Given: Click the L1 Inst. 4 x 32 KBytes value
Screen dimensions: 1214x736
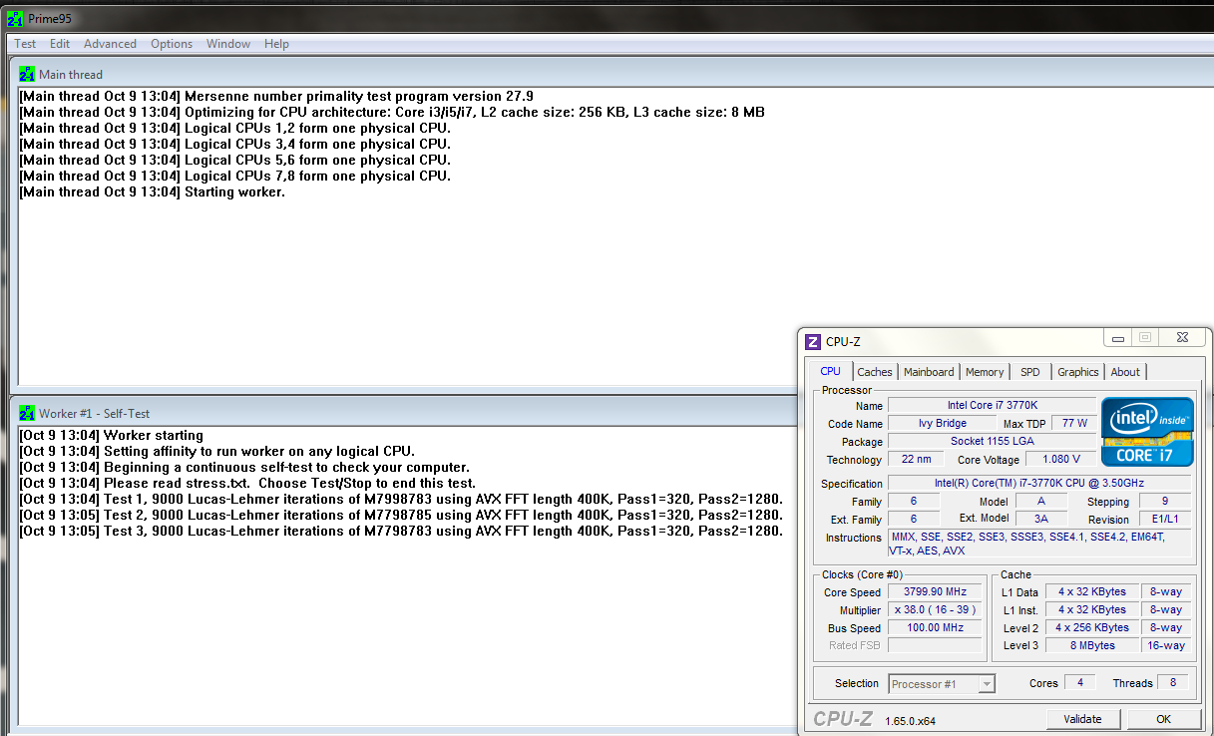Looking at the screenshot, I should coord(1092,610).
